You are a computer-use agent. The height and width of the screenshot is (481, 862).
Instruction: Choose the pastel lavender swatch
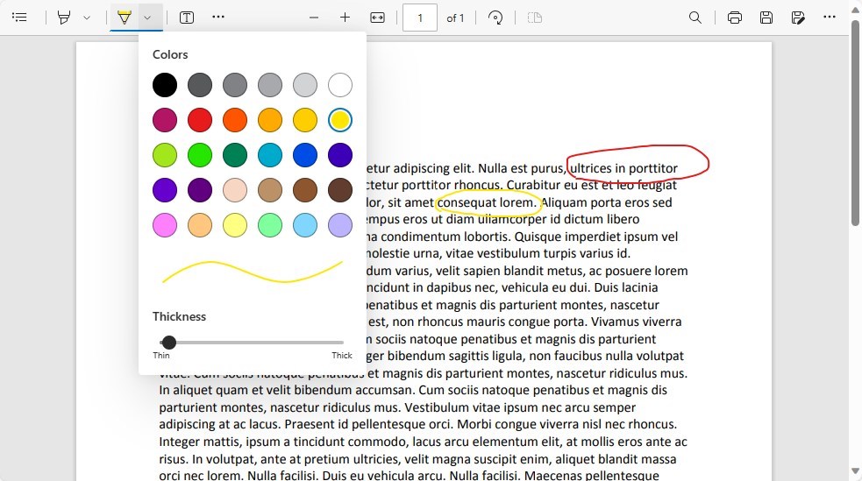click(340, 226)
